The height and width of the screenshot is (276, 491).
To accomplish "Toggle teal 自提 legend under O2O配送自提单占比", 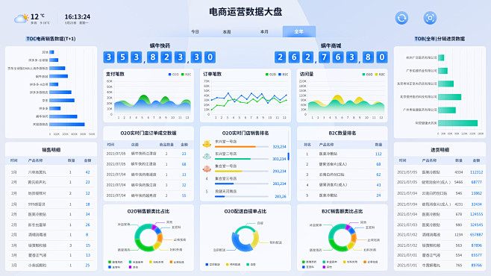I will [251, 264].
